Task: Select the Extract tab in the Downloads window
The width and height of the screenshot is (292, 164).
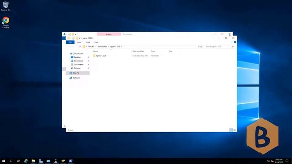Action: 109,34
